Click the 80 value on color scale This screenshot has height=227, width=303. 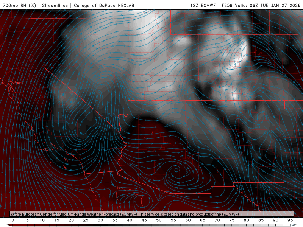[x=246, y=220]
